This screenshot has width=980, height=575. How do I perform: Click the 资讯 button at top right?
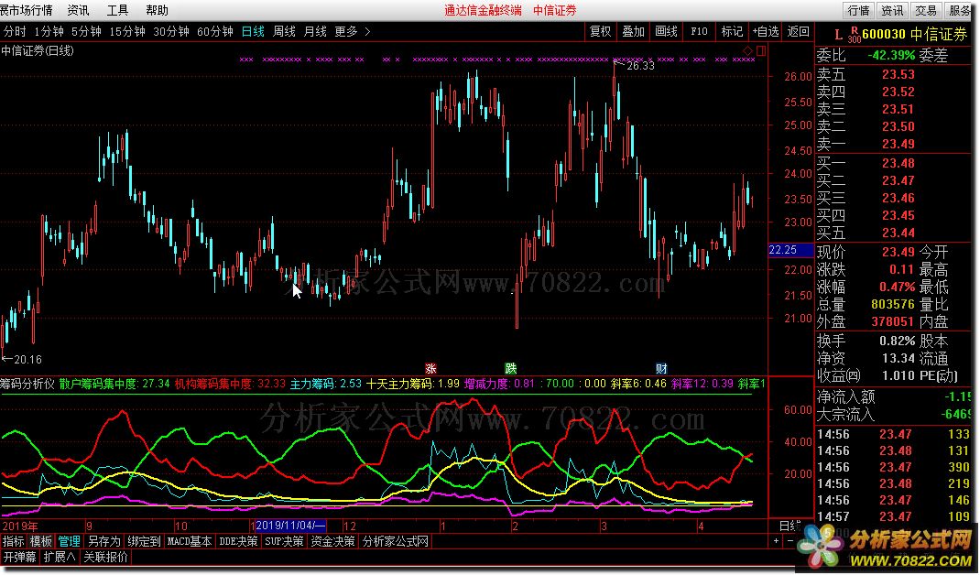click(892, 10)
